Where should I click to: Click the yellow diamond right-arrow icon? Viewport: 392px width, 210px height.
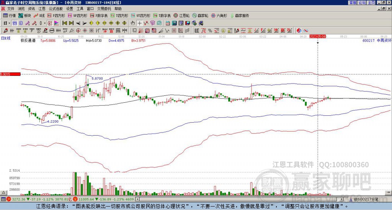click(x=98, y=23)
